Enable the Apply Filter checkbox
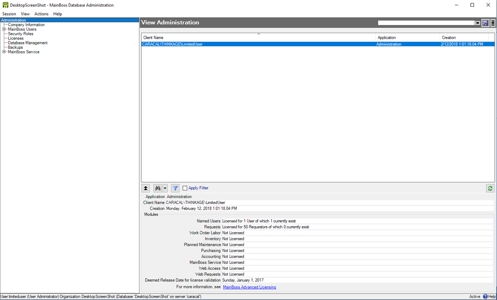This screenshot has width=497, height=300. (185, 188)
